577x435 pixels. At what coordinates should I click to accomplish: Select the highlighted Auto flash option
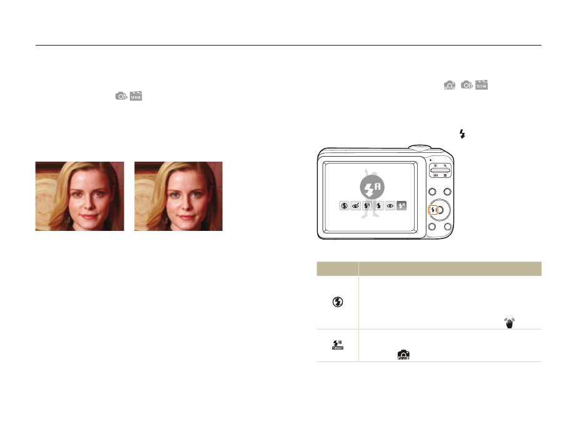click(x=402, y=206)
